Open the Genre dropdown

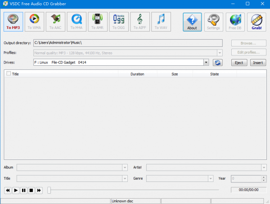point(211,178)
